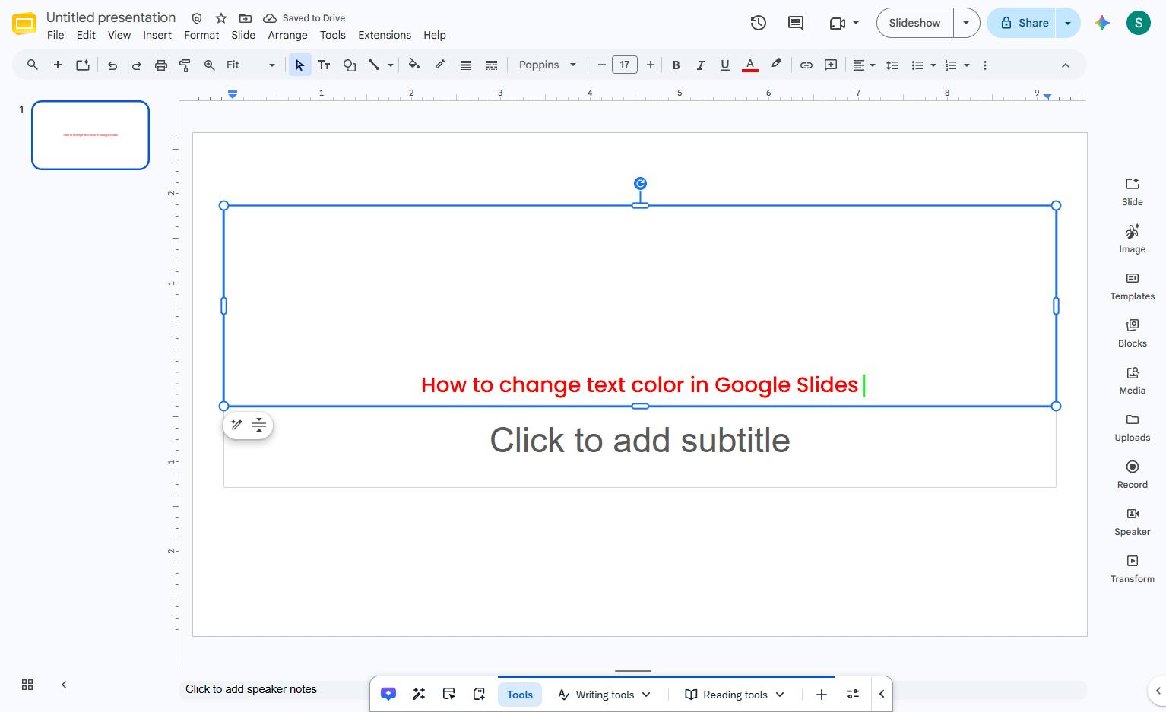Open the border color pencil
This screenshot has height=712, width=1166.
click(x=440, y=65)
